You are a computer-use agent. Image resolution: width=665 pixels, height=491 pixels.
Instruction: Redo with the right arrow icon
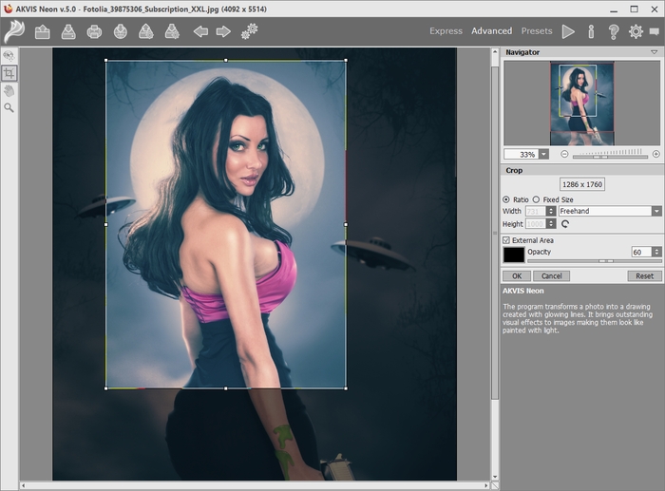(x=223, y=31)
